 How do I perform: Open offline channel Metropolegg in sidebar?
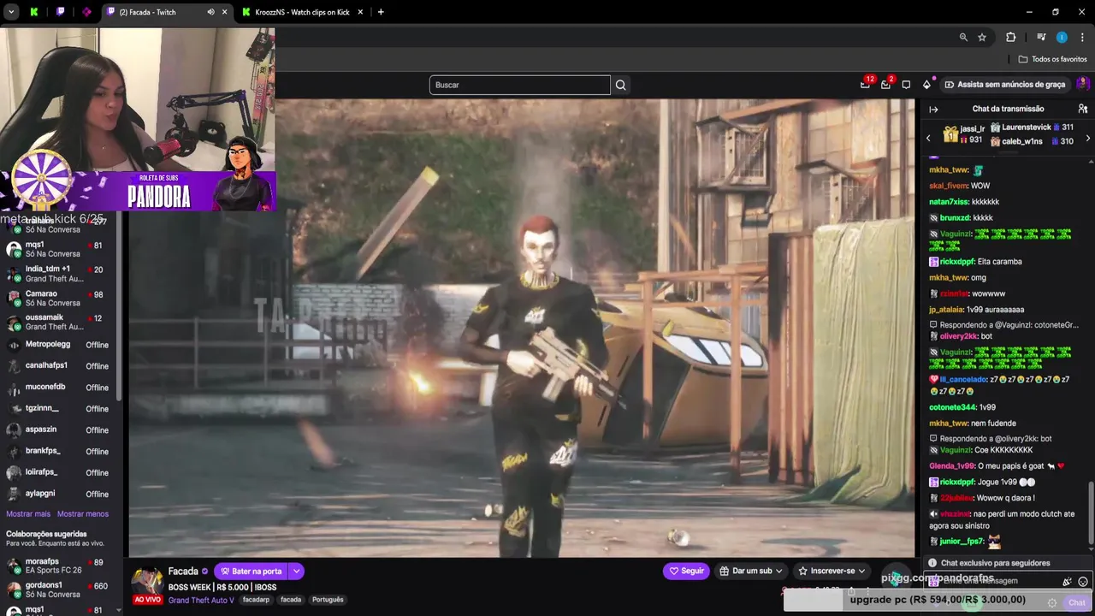coord(60,345)
